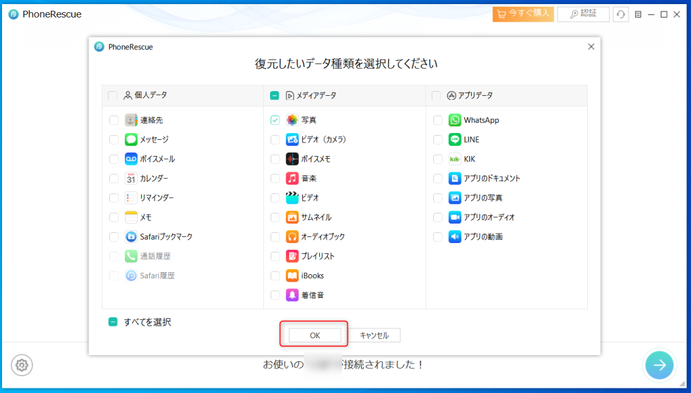
Task: Click the Playlist (プレイリスト) icon
Action: [x=292, y=256]
